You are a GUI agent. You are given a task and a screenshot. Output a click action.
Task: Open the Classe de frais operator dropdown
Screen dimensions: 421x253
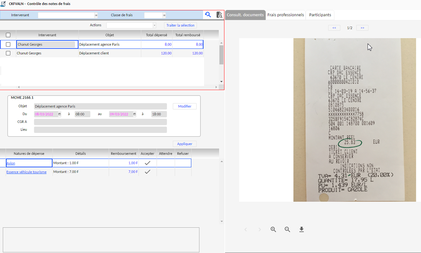pyautogui.click(x=164, y=15)
